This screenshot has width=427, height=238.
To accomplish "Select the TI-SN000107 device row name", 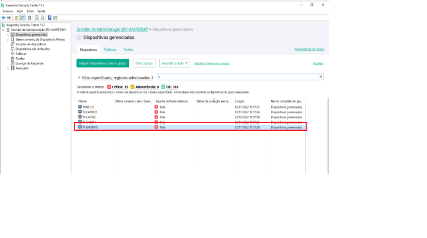I will [x=91, y=127].
